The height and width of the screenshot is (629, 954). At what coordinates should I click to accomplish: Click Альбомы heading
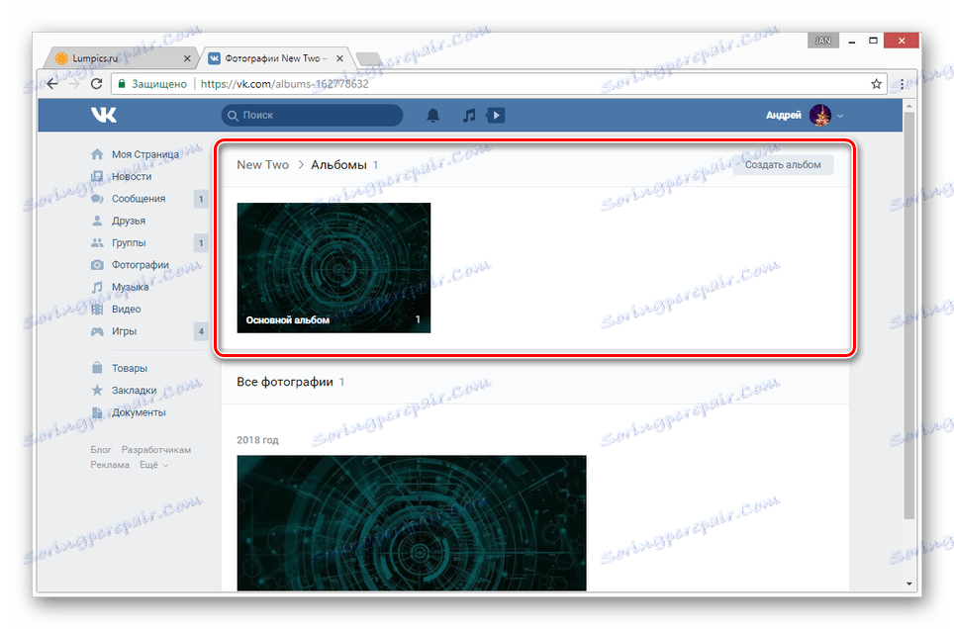pyautogui.click(x=338, y=165)
